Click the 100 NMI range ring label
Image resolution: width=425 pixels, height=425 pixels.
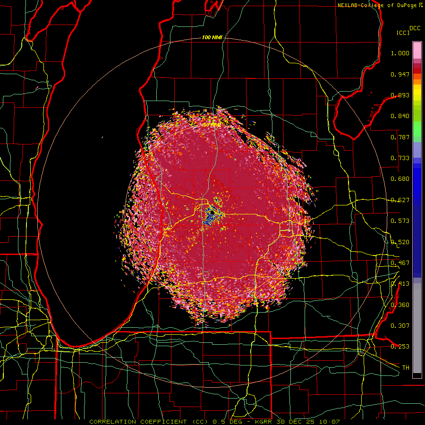212,37
